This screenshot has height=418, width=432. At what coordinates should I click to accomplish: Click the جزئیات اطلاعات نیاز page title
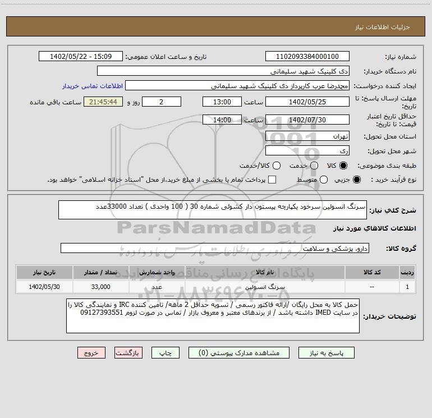click(383, 27)
